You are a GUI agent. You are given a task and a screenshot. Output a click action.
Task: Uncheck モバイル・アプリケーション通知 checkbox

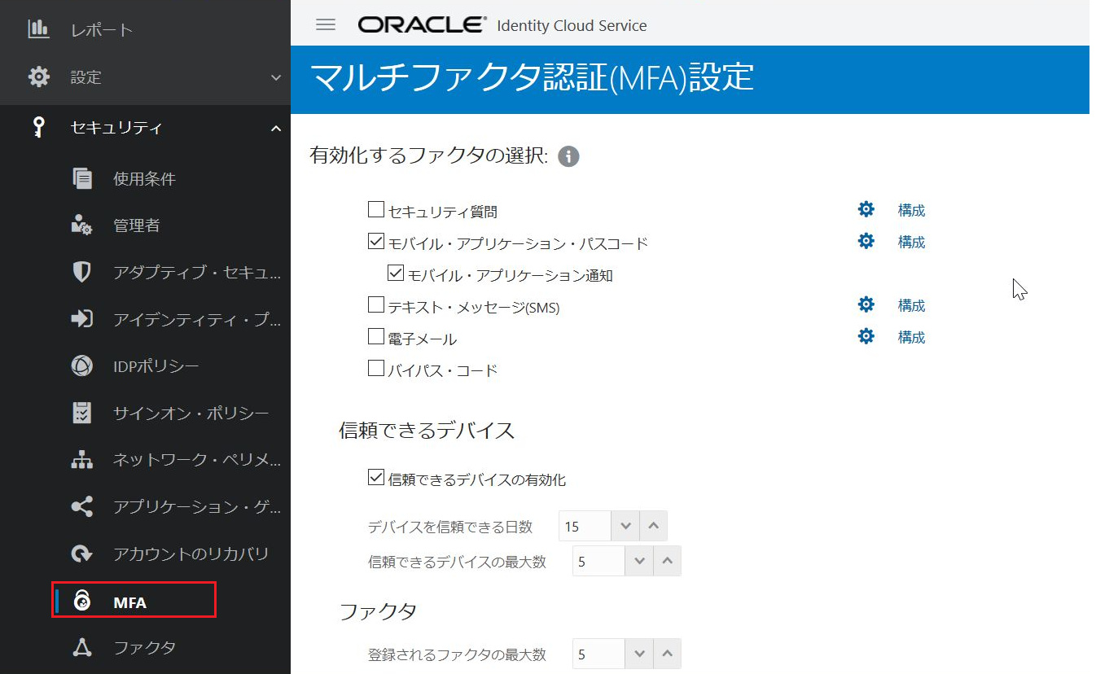(396, 273)
